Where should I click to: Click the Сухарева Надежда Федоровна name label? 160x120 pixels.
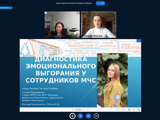(x=56, y=36)
